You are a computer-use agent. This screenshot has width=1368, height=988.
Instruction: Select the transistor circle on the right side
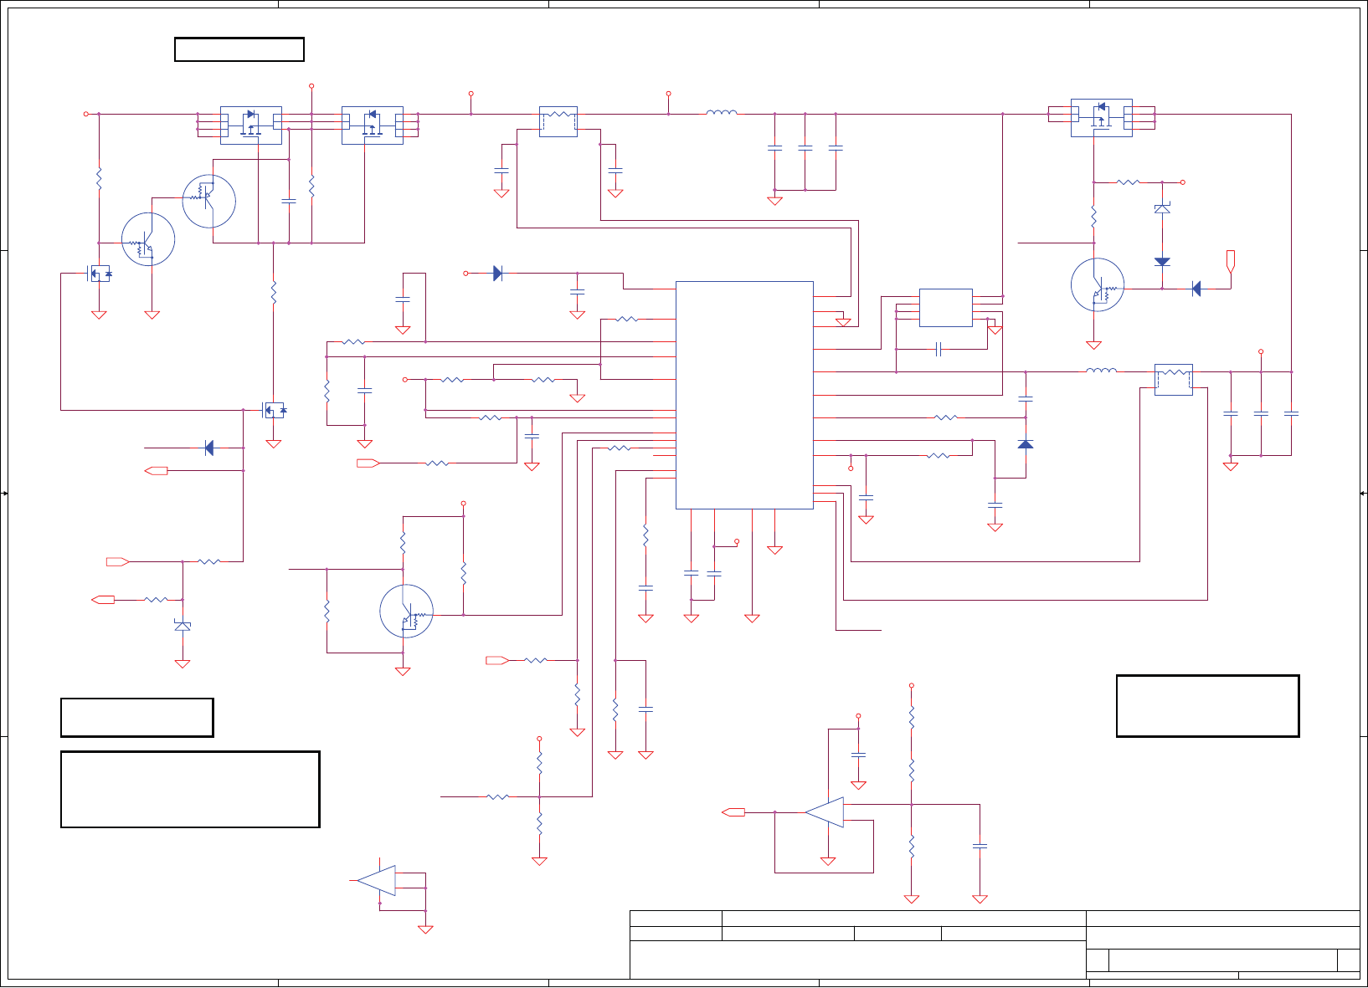(1098, 284)
